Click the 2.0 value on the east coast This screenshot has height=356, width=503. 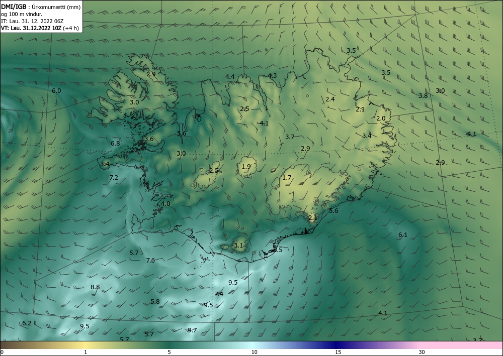coord(381,118)
